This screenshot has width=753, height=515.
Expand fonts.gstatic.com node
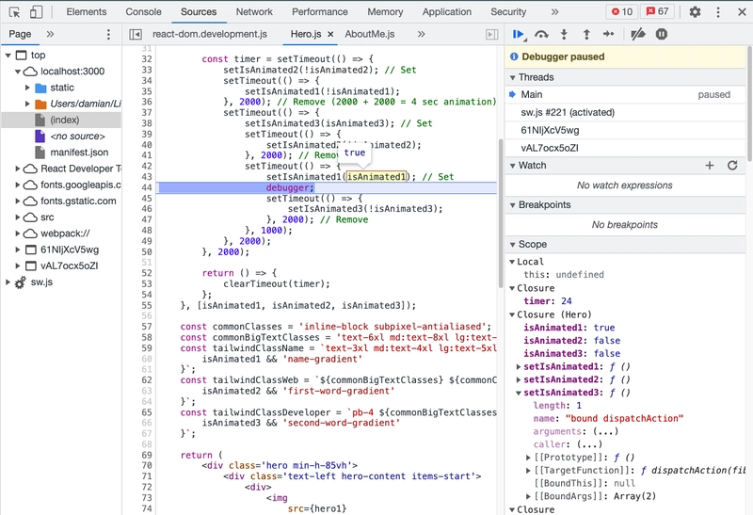tap(18, 201)
